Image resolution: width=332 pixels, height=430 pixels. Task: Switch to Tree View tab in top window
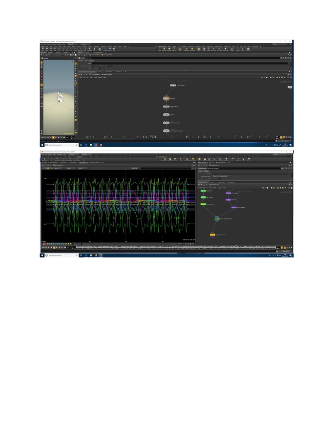click(100, 71)
